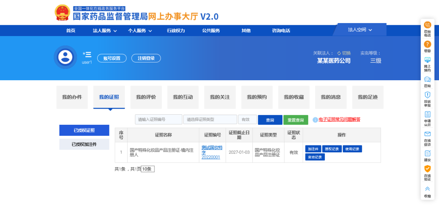This screenshot has height=218, width=439.
Task: Open 帮助 question mark icon in sidebar
Action: 427,44
